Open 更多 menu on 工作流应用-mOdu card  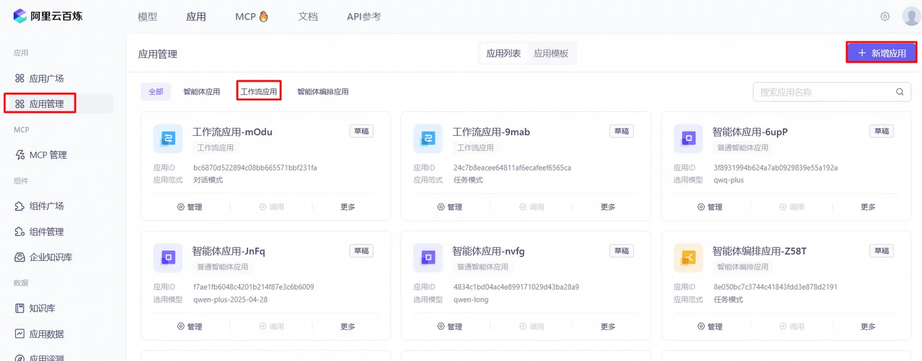pyautogui.click(x=348, y=207)
